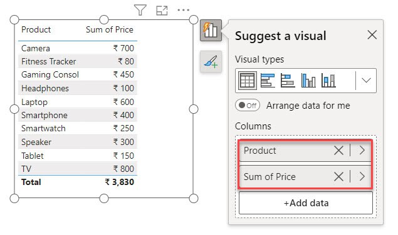Screen dimensions: 398x235
Task: Select the Headphones row
Action: (x=78, y=88)
